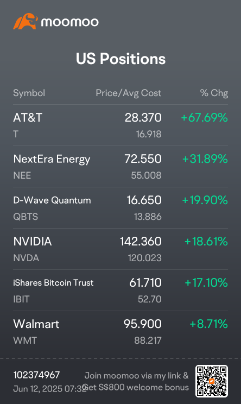Click the +67.69% change value

click(x=205, y=118)
